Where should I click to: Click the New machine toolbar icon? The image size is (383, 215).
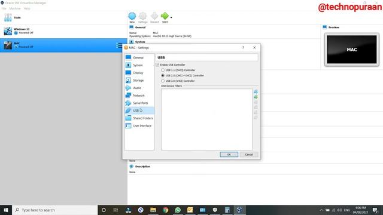pos(132,18)
